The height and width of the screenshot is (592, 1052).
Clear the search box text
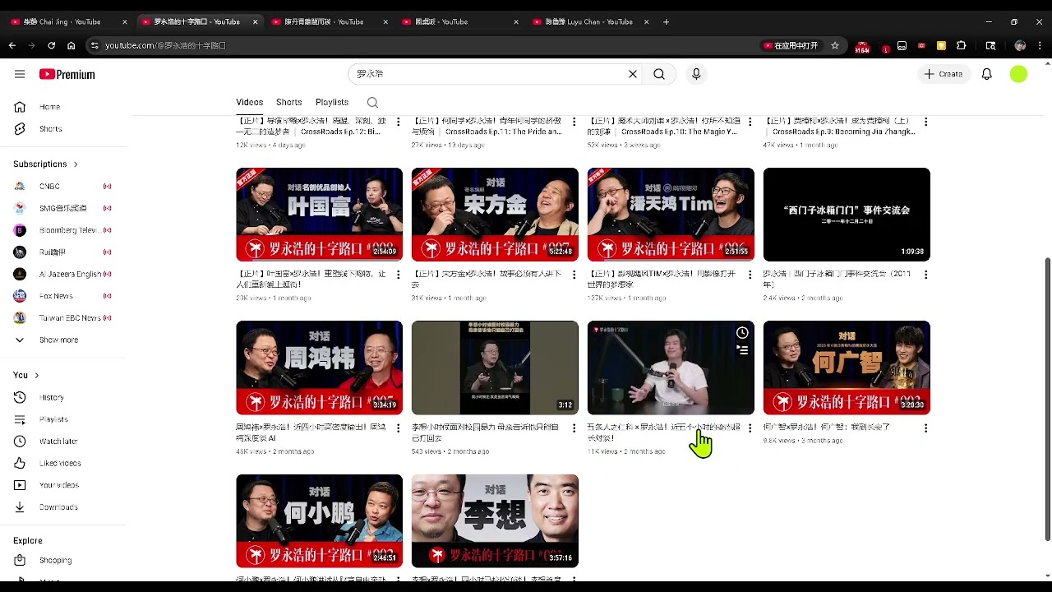click(x=633, y=74)
